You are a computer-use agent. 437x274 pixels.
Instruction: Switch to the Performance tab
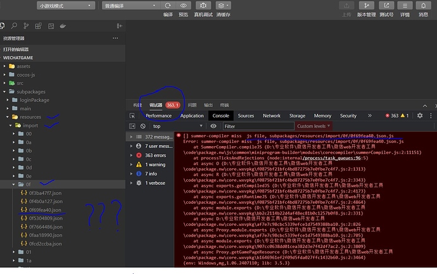[x=158, y=116]
